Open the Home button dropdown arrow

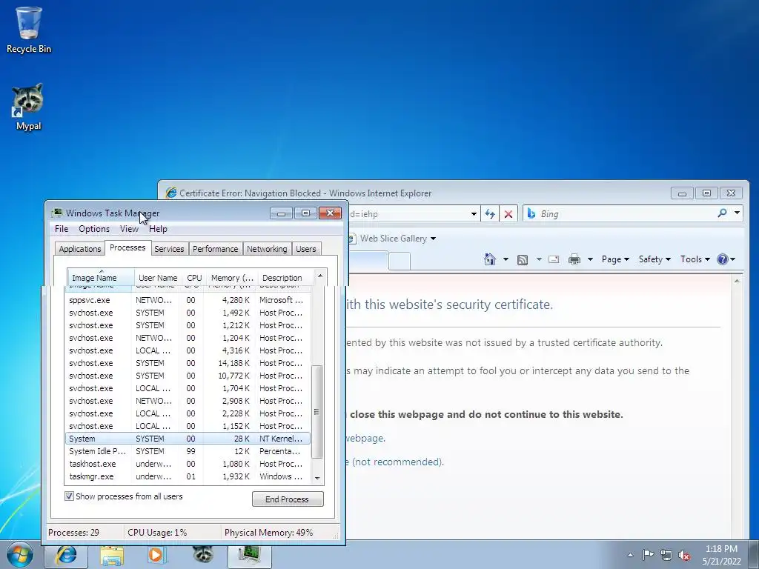(506, 259)
